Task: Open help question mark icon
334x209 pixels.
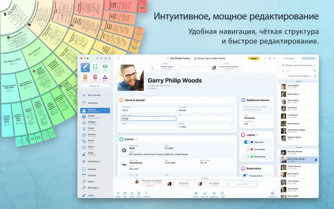Action: 265,58
